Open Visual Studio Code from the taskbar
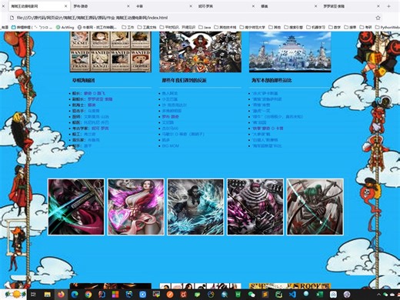Image resolution: width=400 pixels, height=300 pixels. pyautogui.click(x=292, y=294)
